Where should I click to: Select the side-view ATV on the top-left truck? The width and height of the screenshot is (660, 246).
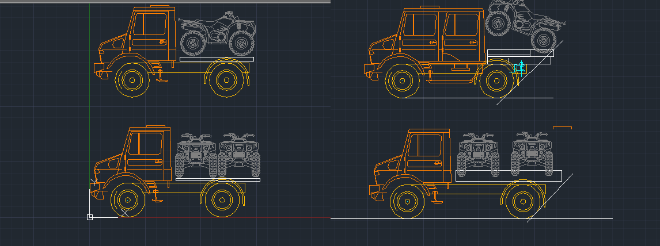[x=218, y=33]
